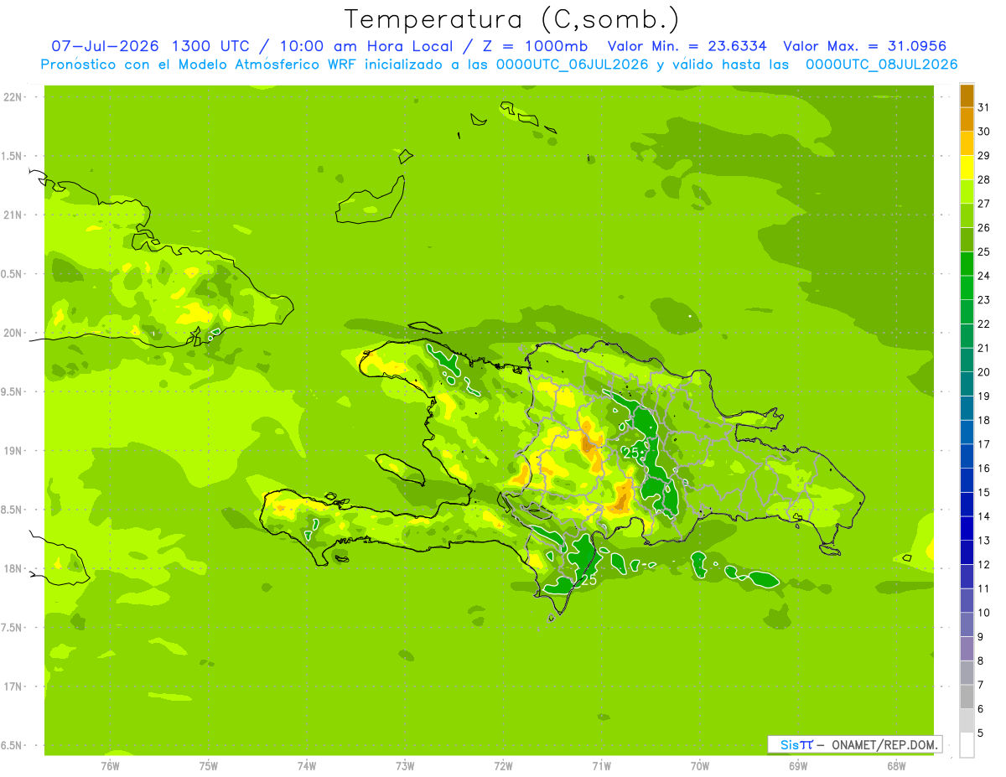Pick the blue swatch between 15 and 16

point(967,480)
